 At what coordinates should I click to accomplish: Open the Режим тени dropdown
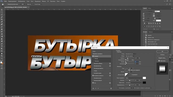134,83
